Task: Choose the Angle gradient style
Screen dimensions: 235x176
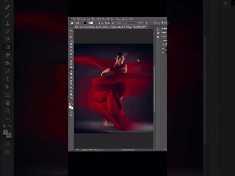Action: (x=106, y=23)
